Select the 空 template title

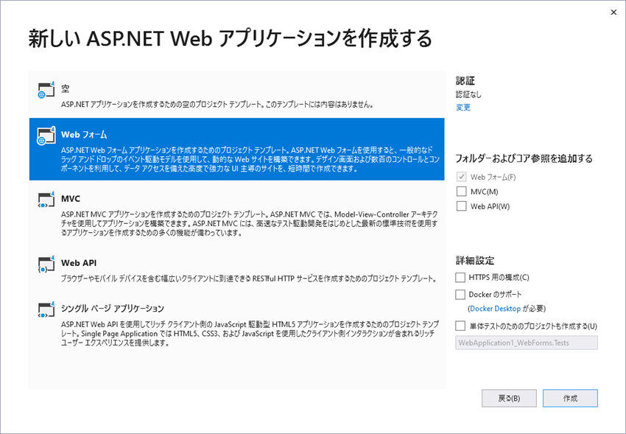(x=66, y=88)
